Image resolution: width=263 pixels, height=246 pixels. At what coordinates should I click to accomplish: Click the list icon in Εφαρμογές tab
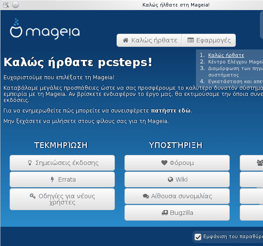(191, 40)
